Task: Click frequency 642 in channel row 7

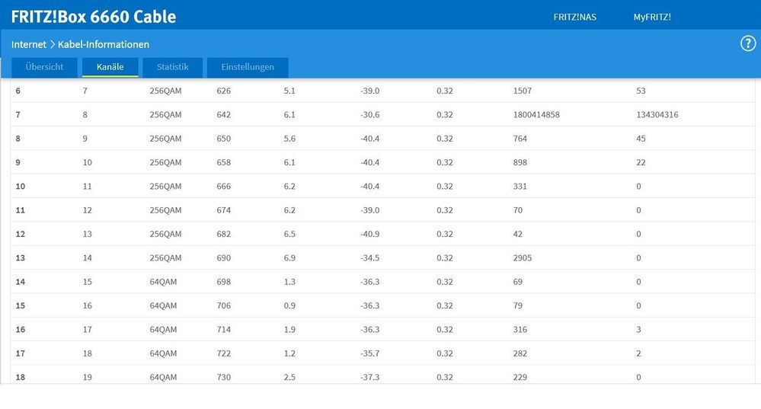Action: tap(224, 115)
